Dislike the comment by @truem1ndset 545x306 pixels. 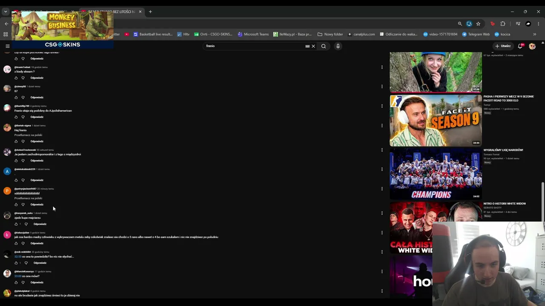pyautogui.click(x=23, y=78)
